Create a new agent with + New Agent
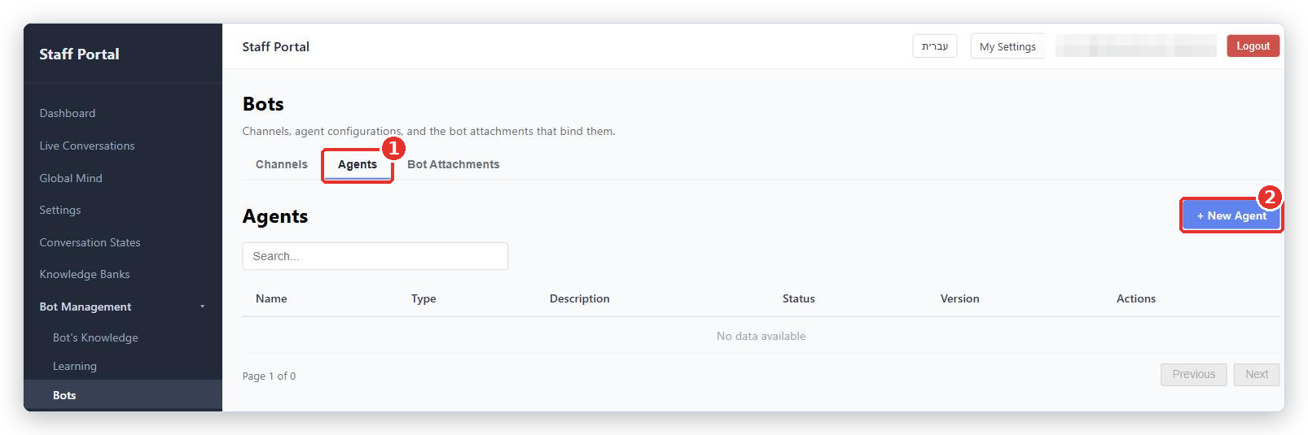 click(1231, 215)
